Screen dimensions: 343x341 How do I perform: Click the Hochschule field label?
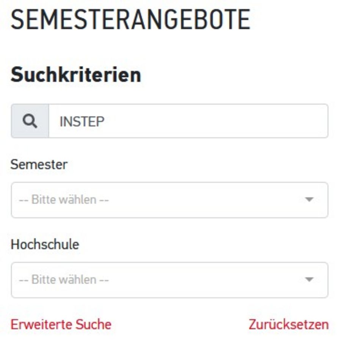tap(45, 244)
